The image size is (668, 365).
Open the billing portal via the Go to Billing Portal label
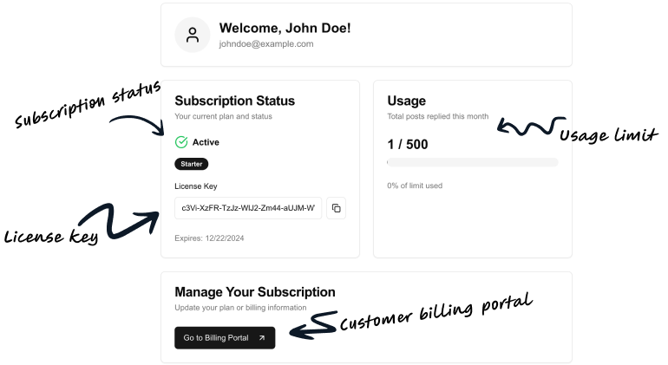pyautogui.click(x=215, y=338)
